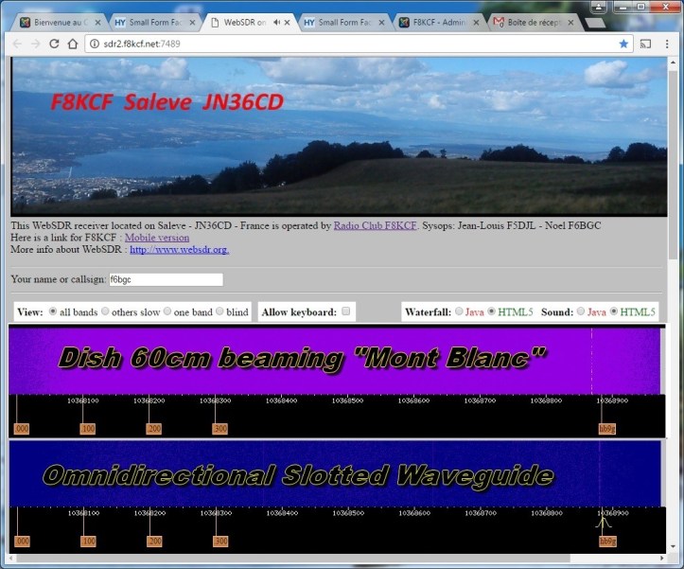Screen dimensions: 684x569
Task: Open the 'Radio Club F8KCF' link
Action: (375, 226)
